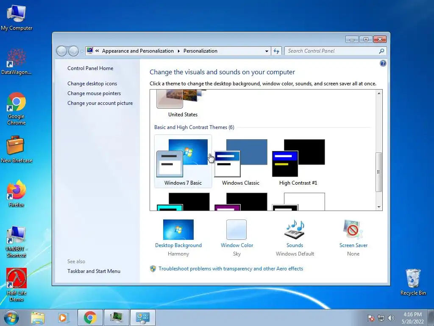Click the shield icon beside Troubleshoot link

point(153,269)
